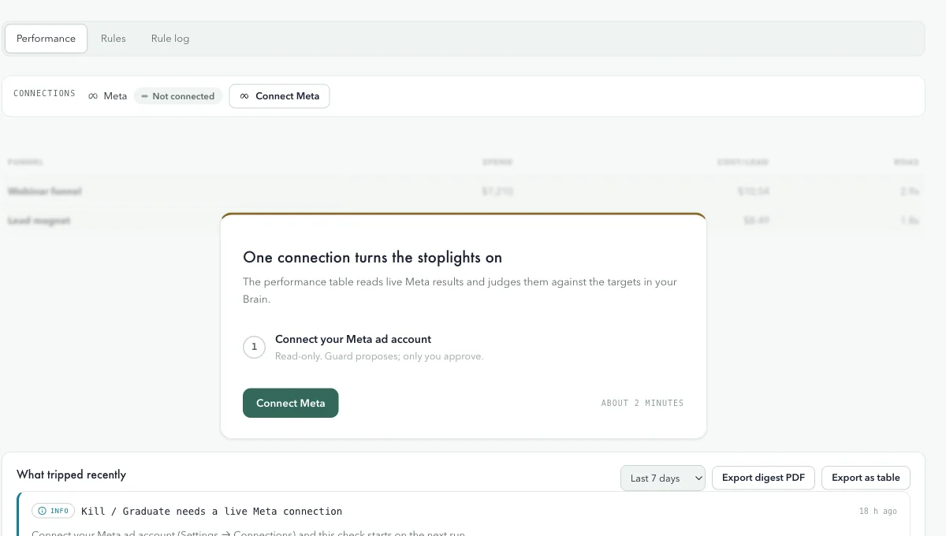Click the Meta infinity icon beside Connections

coord(93,96)
